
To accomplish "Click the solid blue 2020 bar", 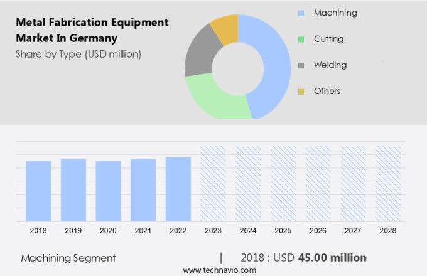I will click(x=108, y=191).
